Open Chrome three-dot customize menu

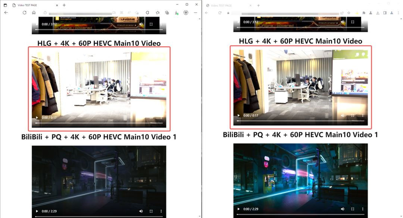pyautogui.click(x=399, y=13)
